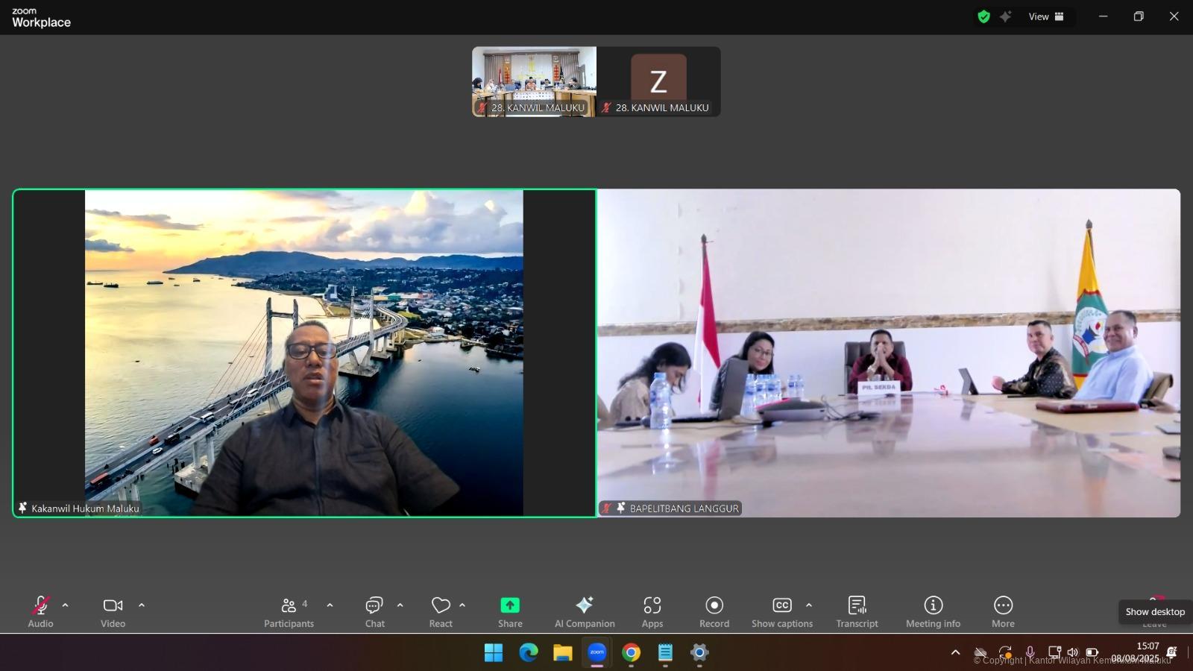1193x671 pixels.
Task: Open AI Companion
Action: (x=585, y=612)
